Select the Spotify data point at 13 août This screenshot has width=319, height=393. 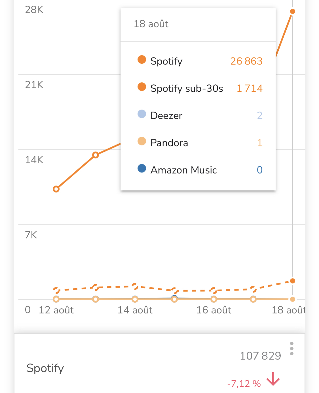96,155
